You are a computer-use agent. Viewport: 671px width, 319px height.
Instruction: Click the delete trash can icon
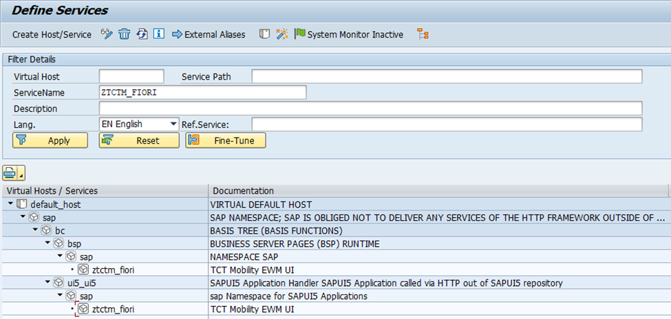124,34
